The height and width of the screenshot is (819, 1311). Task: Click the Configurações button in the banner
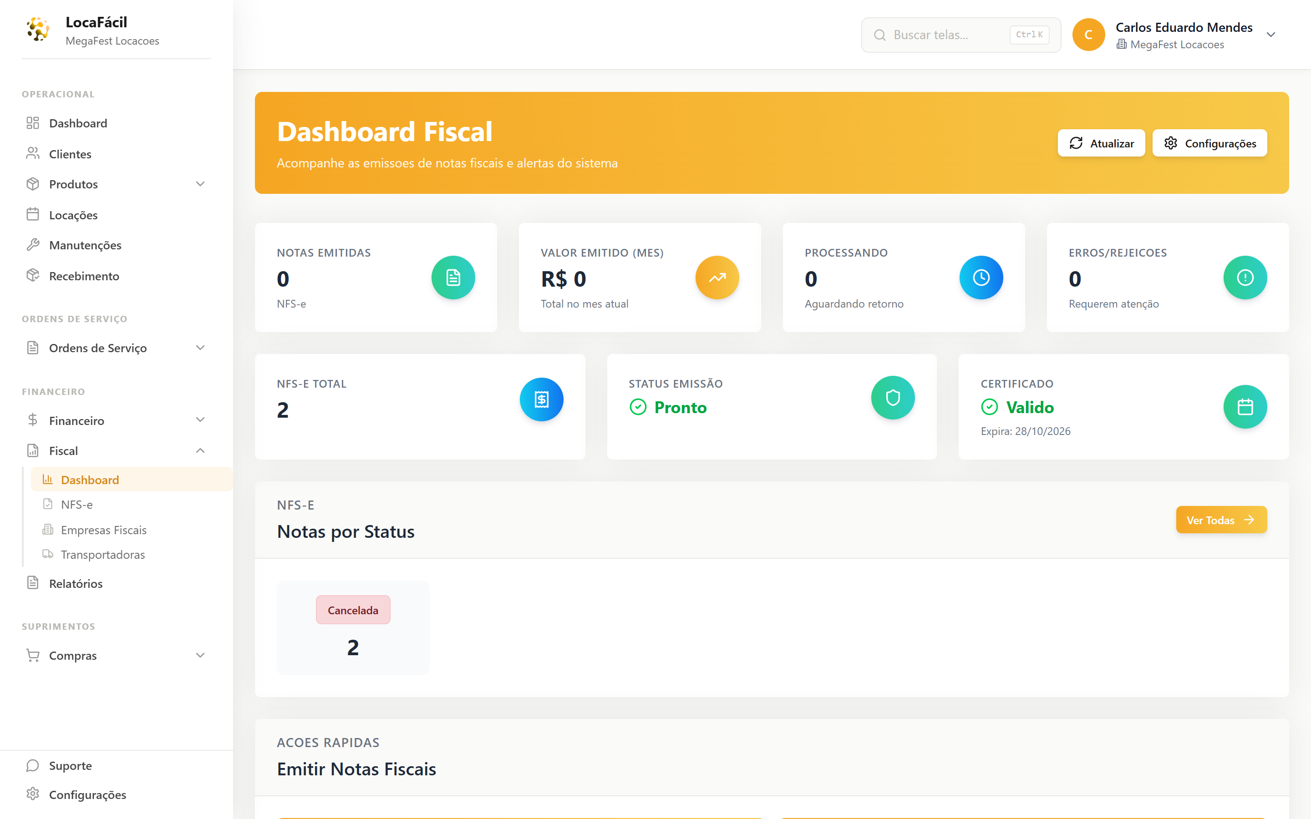click(1209, 143)
